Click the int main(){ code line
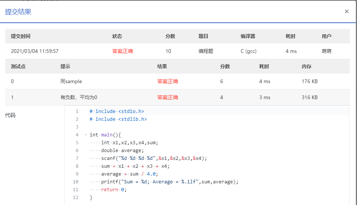 pyautogui.click(x=105, y=135)
